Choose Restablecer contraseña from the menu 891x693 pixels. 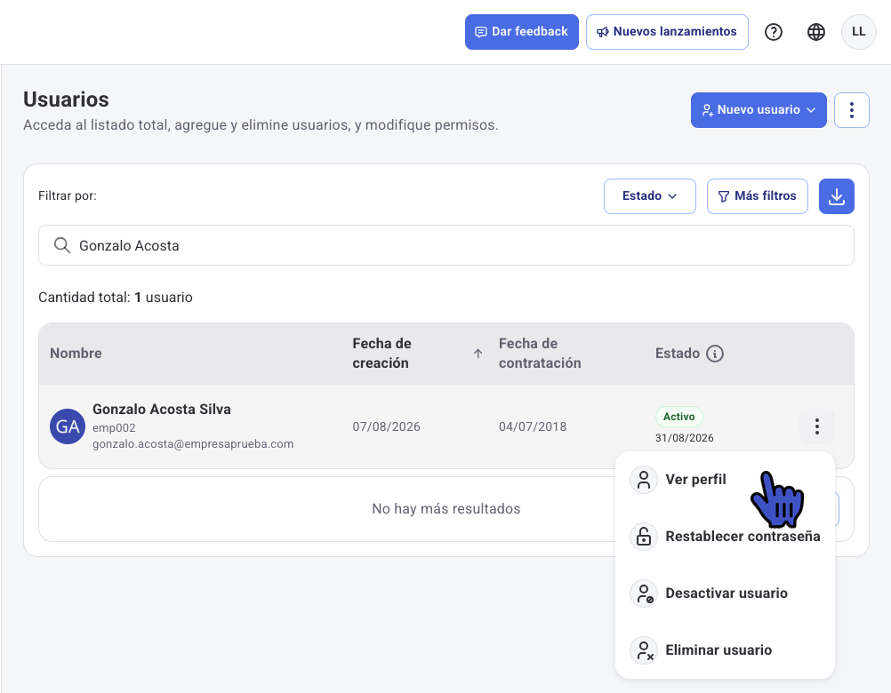[725, 537]
